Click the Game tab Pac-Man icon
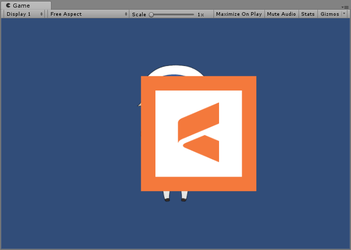This screenshot has height=250, width=351. (8, 6)
